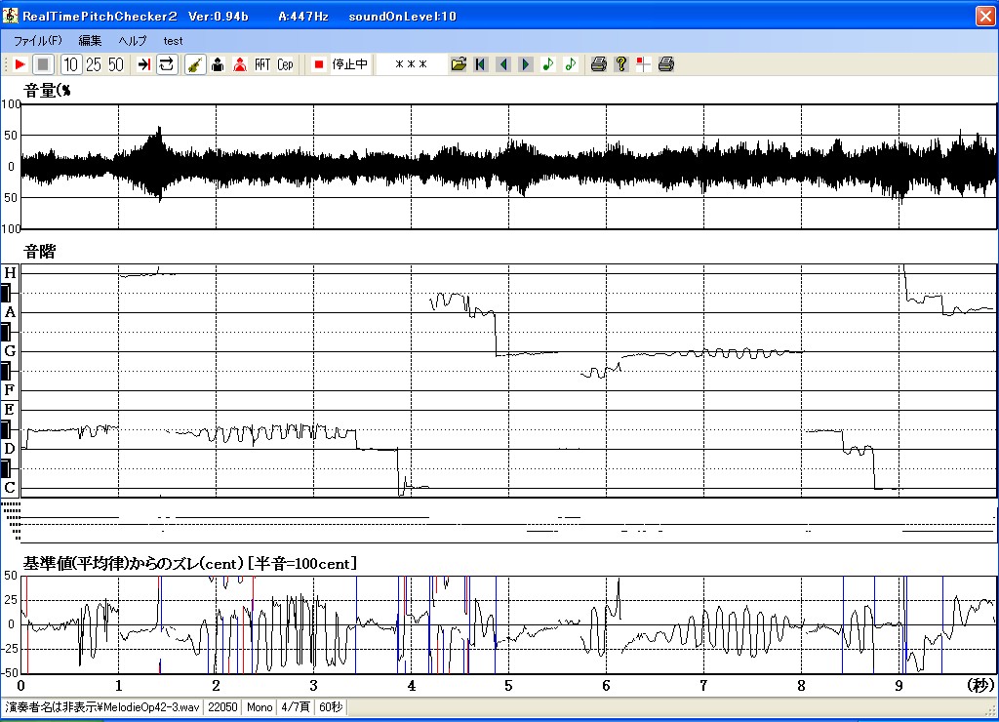Open a file with the folder icon

tap(459, 64)
